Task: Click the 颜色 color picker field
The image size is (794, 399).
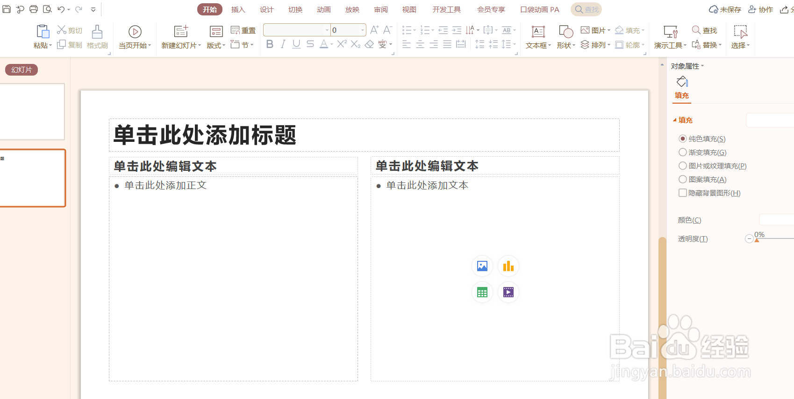Action: tap(776, 220)
